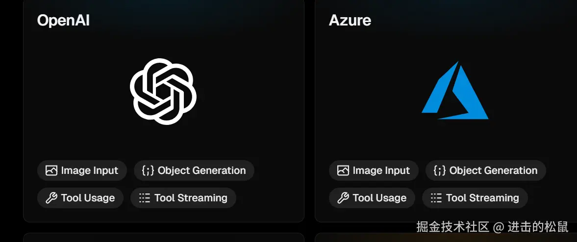
Task: Click the picture icon in Azure's Image Input tag
Action: click(343, 170)
